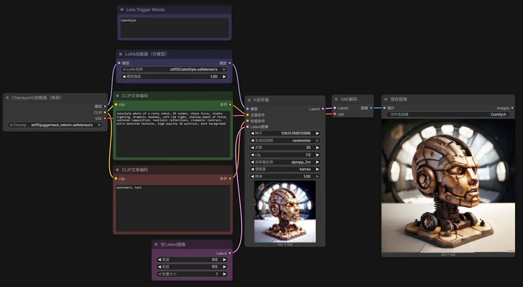Increase 降噪 denoise with right arrow
This screenshot has width=523, height=287.
317,176
